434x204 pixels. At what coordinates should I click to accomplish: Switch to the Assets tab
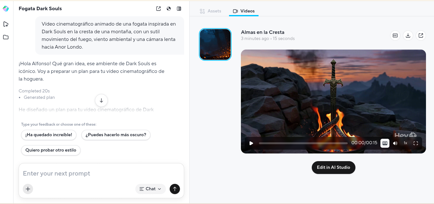click(211, 11)
